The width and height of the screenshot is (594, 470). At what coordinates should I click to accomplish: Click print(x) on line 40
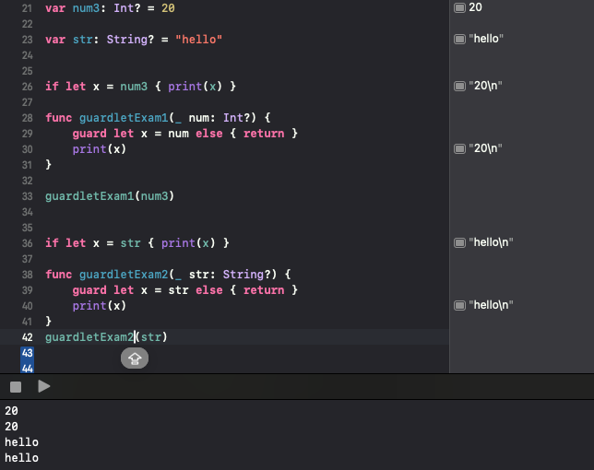pos(100,306)
